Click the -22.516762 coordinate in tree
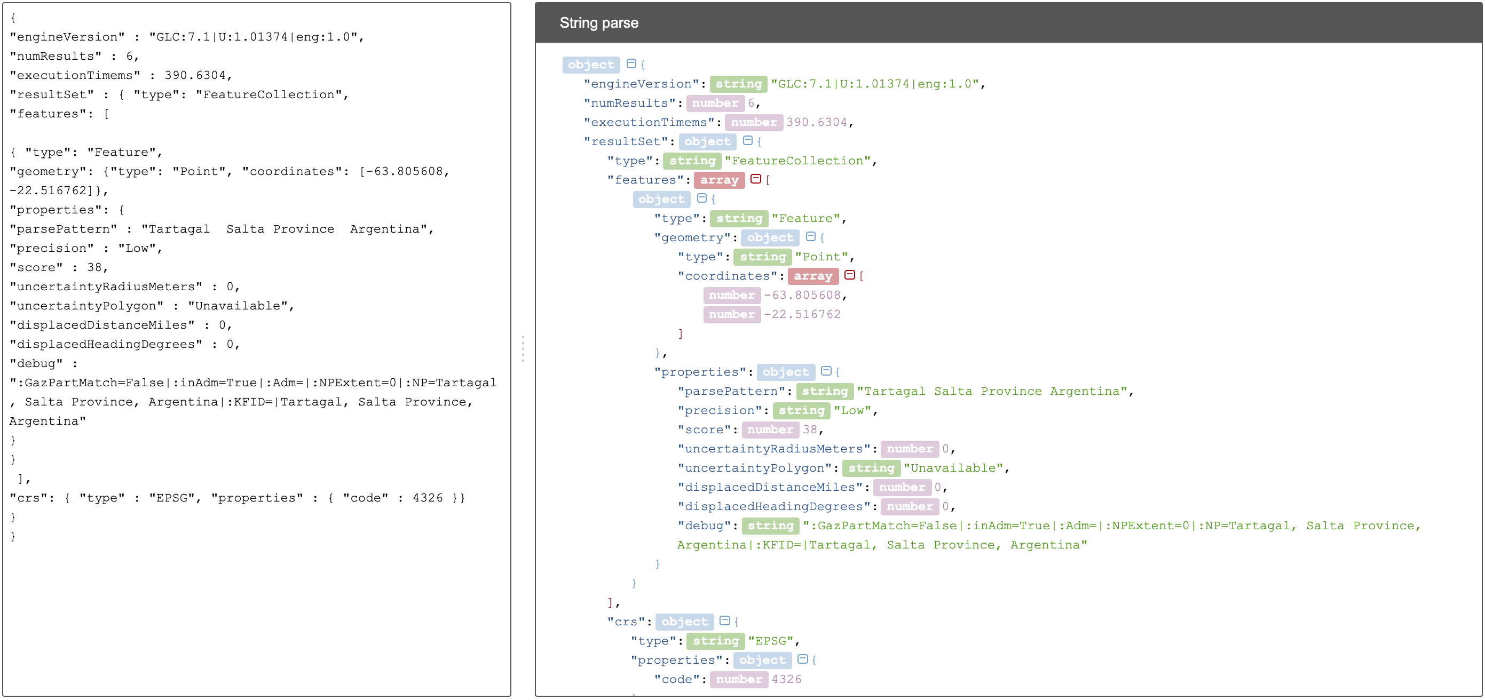 [802, 315]
